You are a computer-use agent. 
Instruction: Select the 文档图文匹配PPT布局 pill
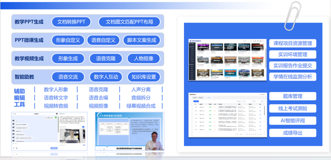coord(129,22)
